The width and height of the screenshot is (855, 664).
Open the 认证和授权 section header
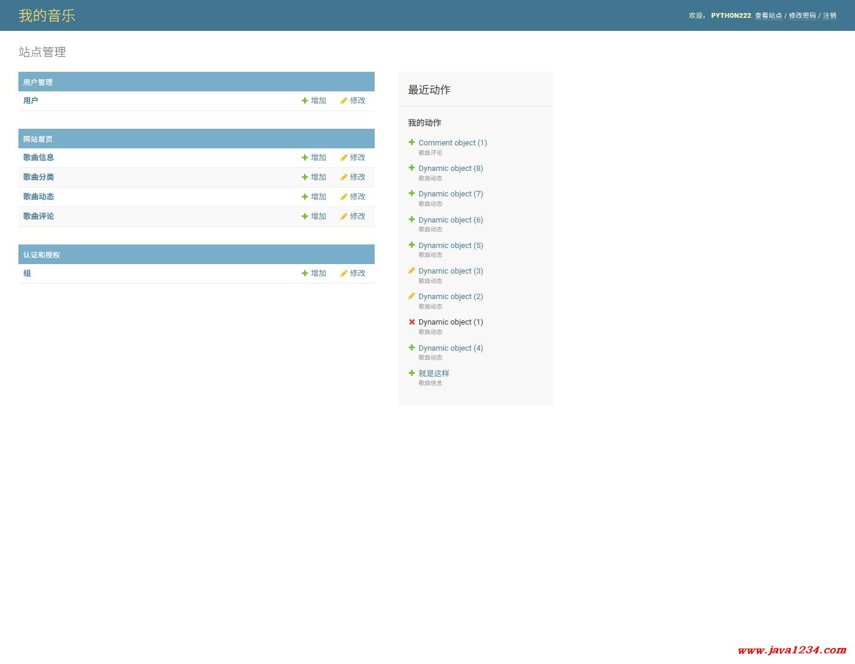(x=42, y=255)
